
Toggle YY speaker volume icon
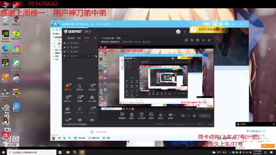pos(60,138)
